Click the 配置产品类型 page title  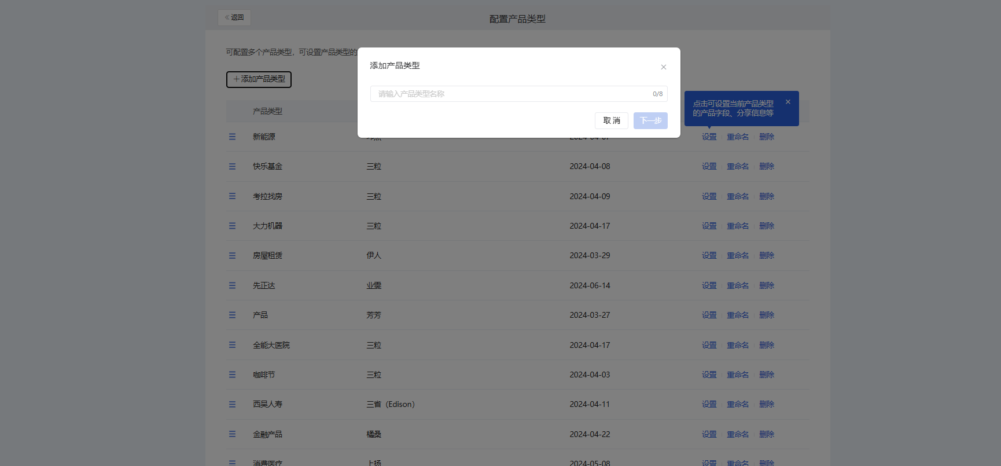(517, 19)
